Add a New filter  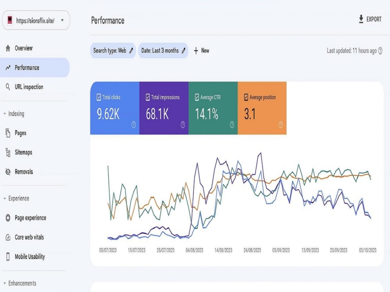[202, 51]
